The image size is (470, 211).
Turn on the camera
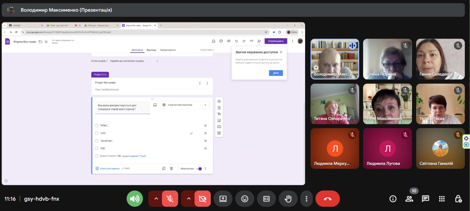point(202,199)
